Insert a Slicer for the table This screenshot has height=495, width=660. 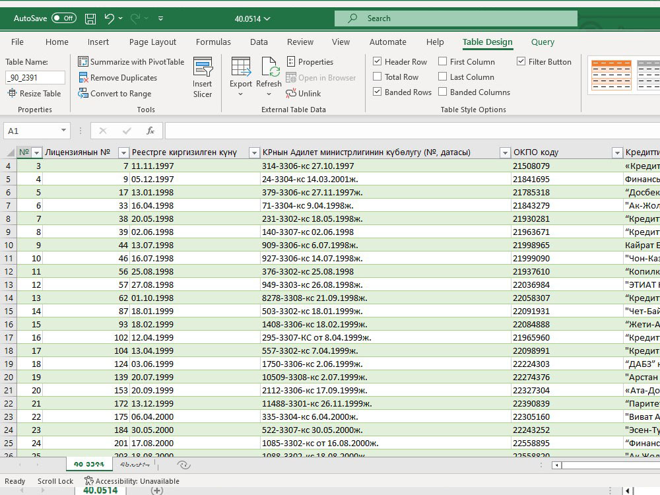coord(203,78)
